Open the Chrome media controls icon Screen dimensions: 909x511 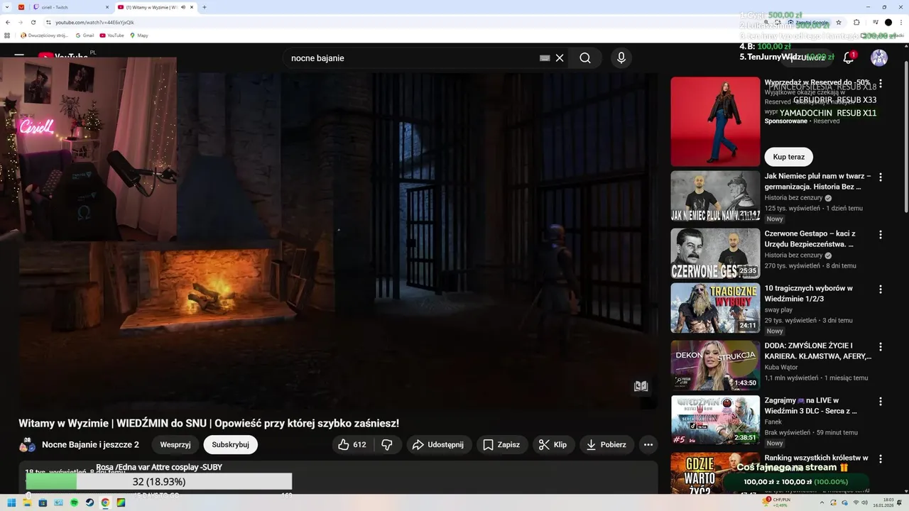pos(875,22)
